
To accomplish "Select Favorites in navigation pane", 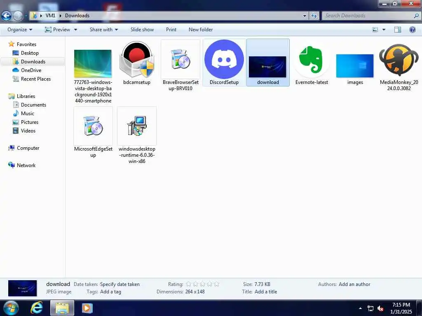I will 23,44.
